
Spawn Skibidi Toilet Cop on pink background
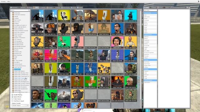tap(77, 42)
